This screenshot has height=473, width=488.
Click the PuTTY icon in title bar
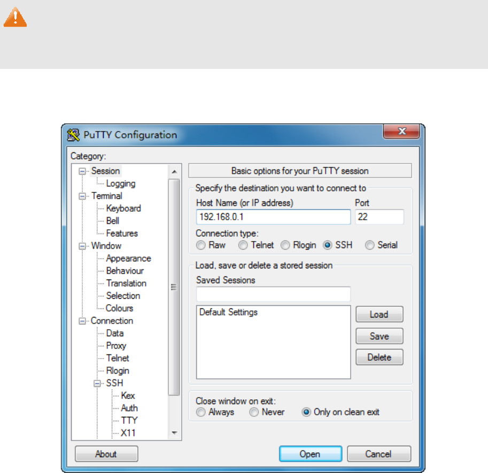click(x=73, y=135)
